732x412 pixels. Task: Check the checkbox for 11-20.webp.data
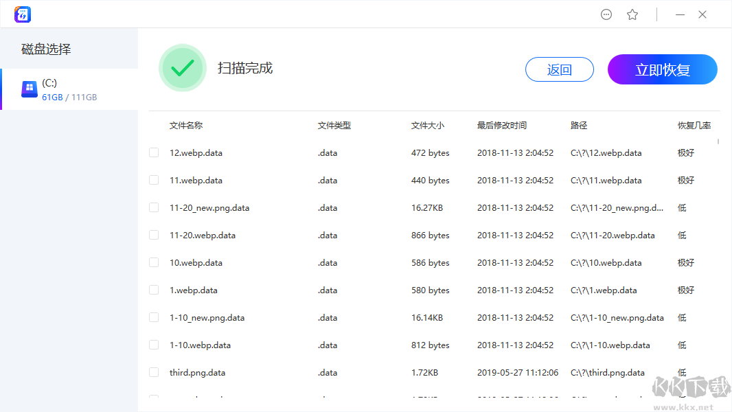(x=154, y=235)
